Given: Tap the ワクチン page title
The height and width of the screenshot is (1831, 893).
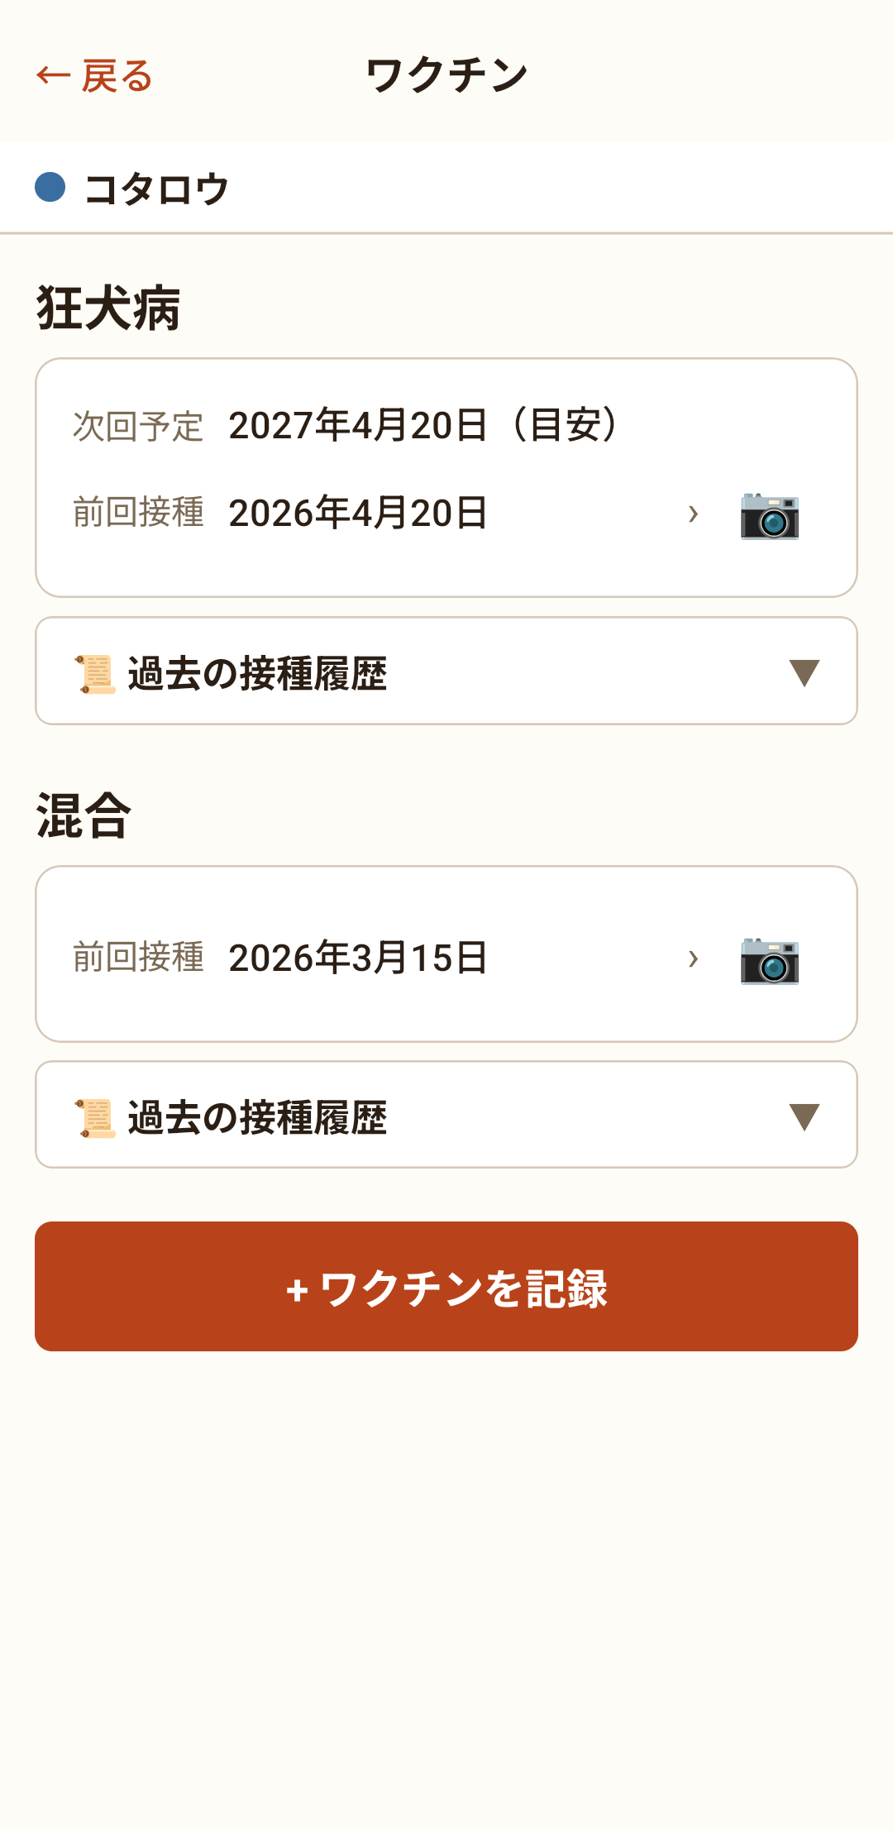Looking at the screenshot, I should 446,75.
